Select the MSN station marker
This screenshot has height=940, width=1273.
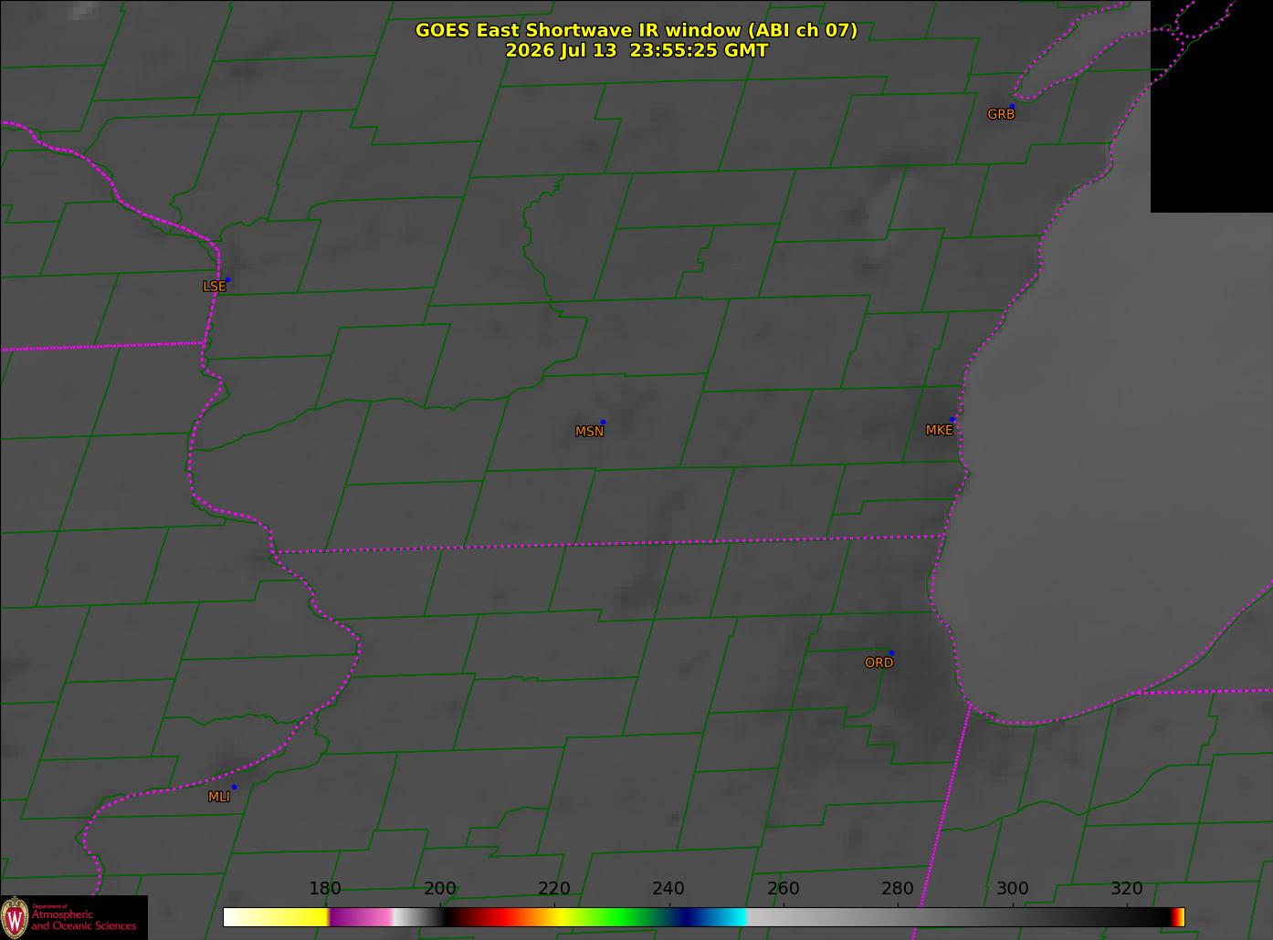click(603, 422)
